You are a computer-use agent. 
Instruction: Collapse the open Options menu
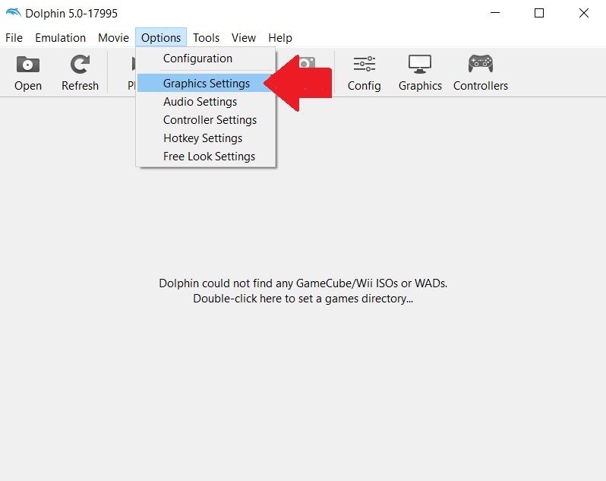pos(161,37)
